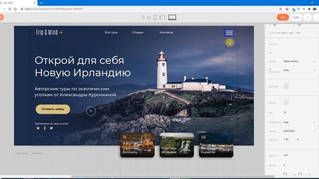This screenshot has height=179, width=319.
Task: Select the landscape tablet screen size icon
Action: (162, 17)
